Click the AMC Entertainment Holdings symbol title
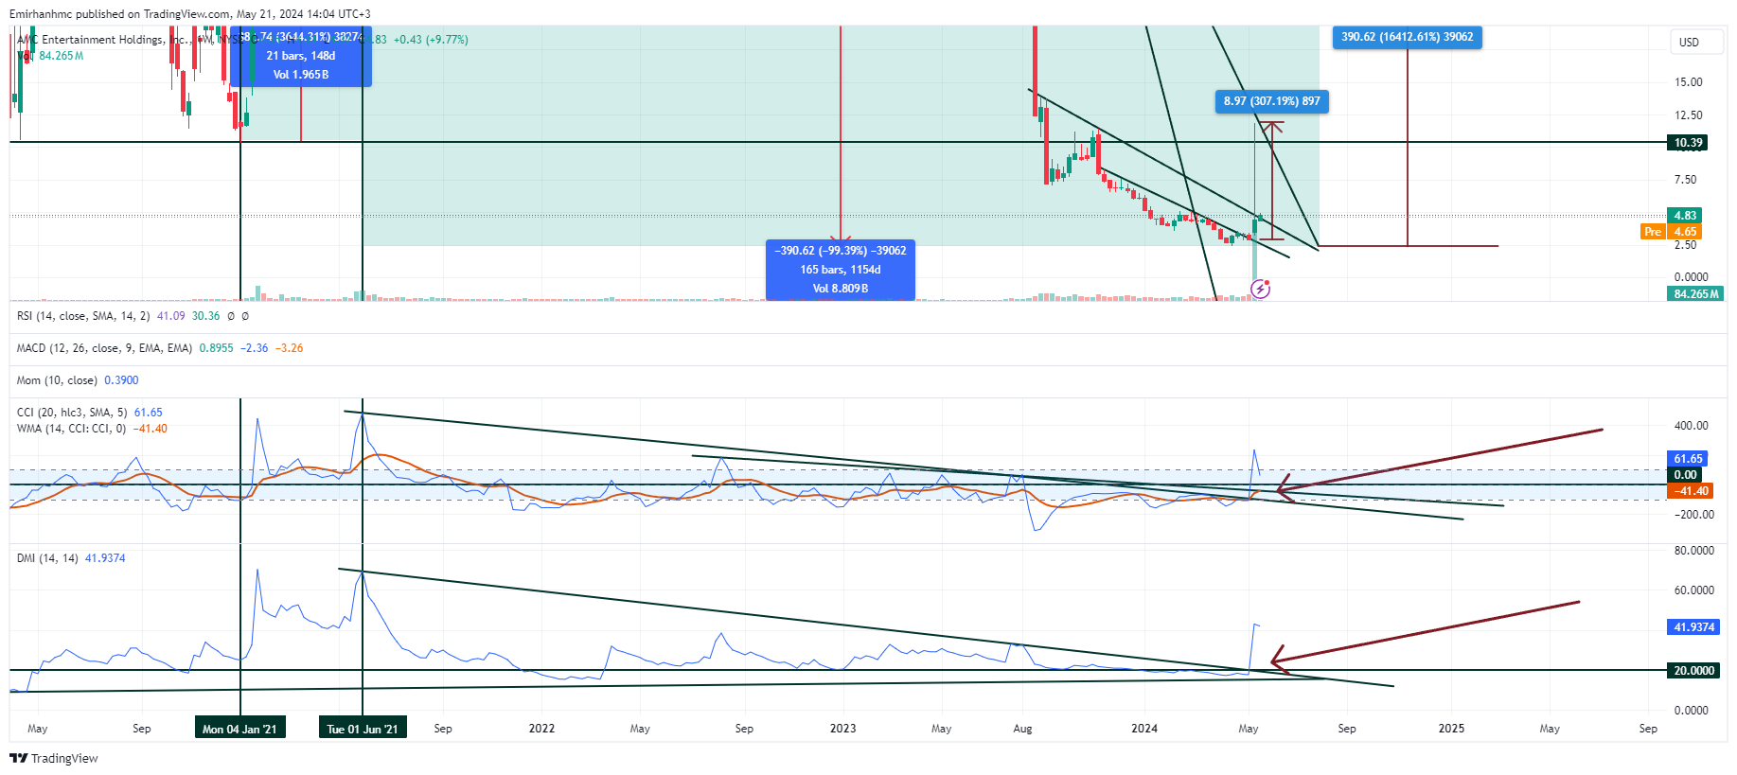This screenshot has width=1737, height=775. click(x=104, y=40)
